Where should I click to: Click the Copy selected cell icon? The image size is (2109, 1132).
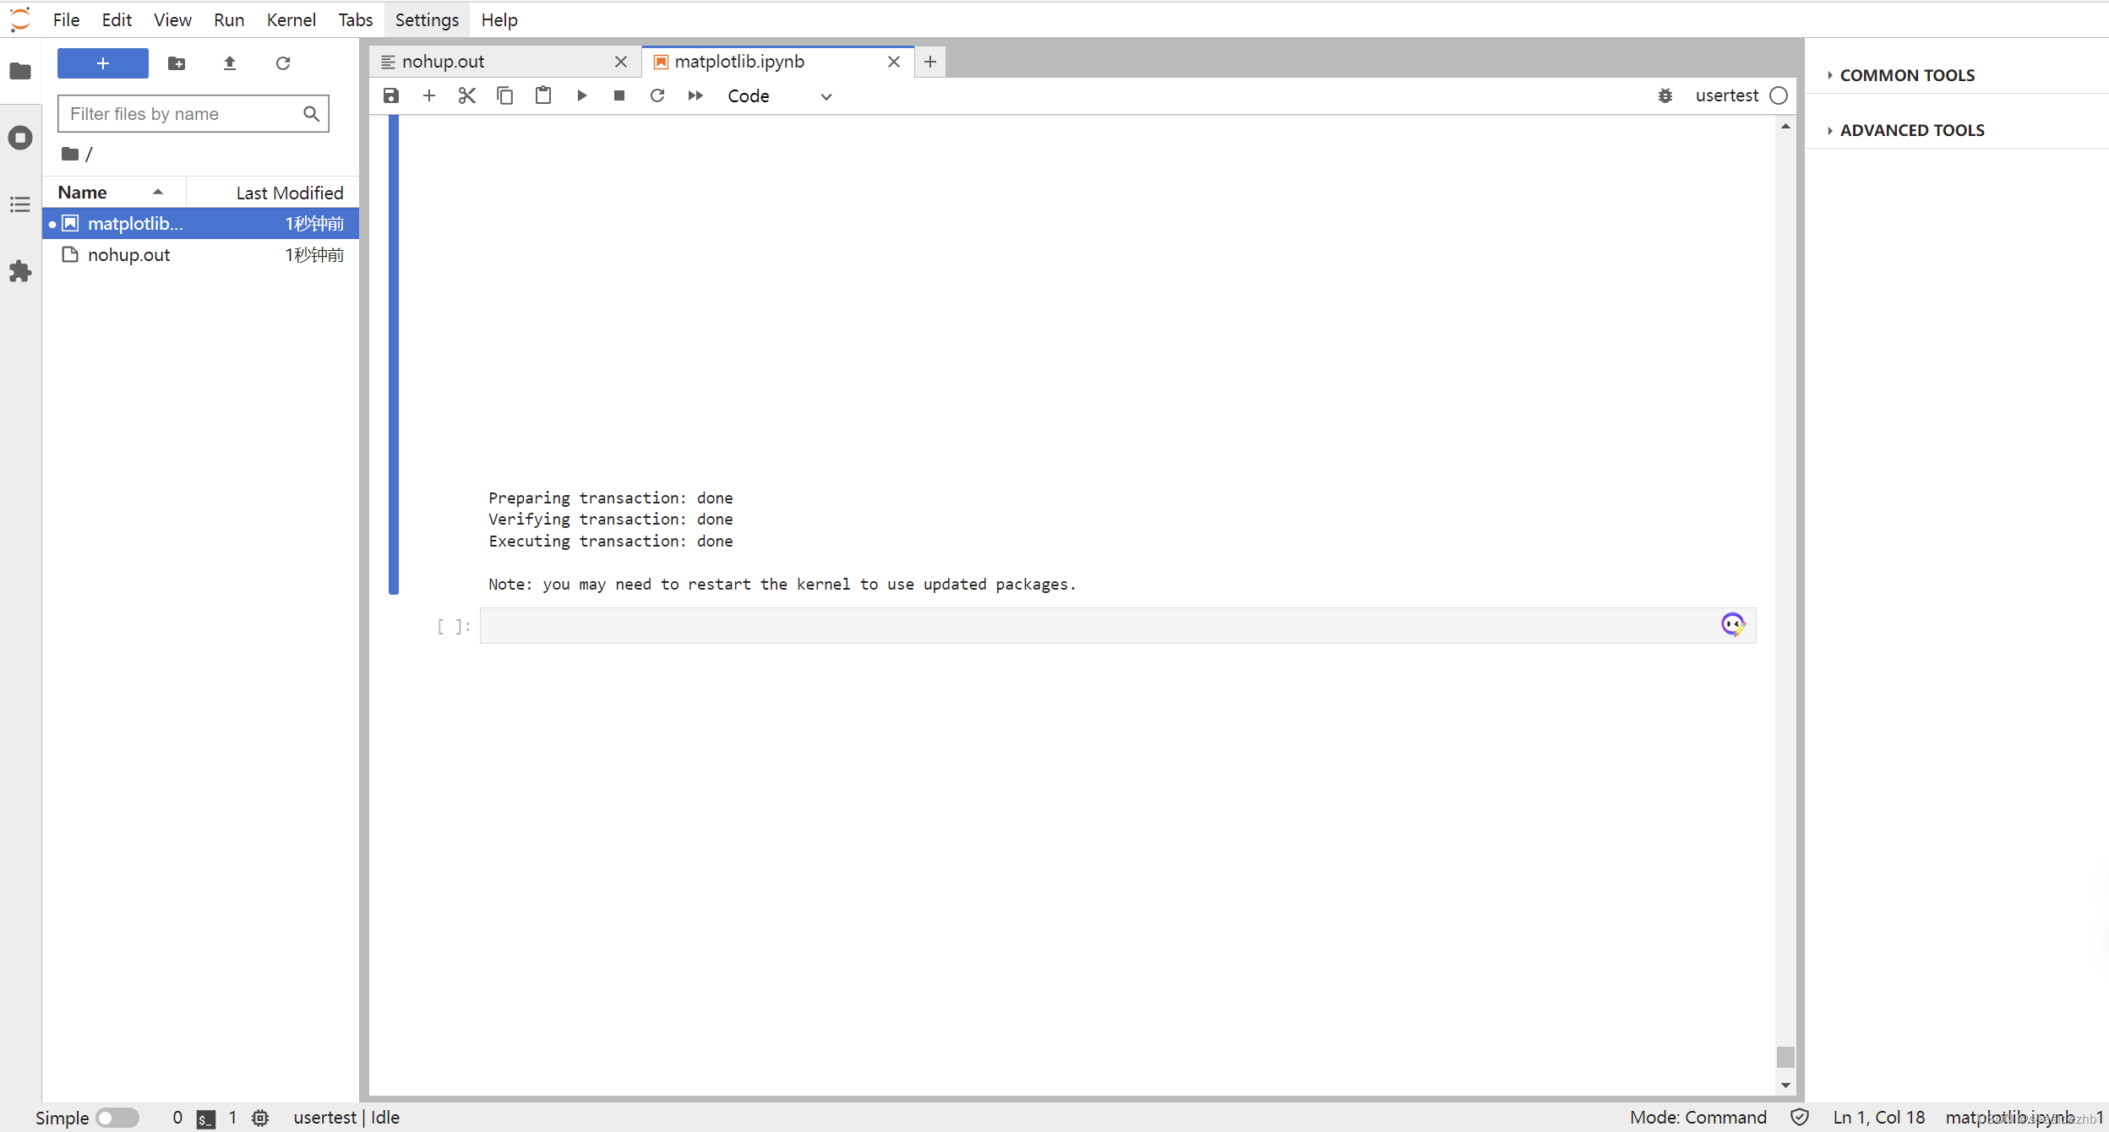(x=505, y=95)
